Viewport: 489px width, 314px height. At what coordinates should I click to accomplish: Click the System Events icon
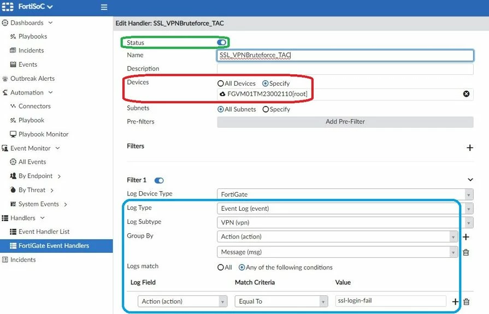tap(13, 204)
